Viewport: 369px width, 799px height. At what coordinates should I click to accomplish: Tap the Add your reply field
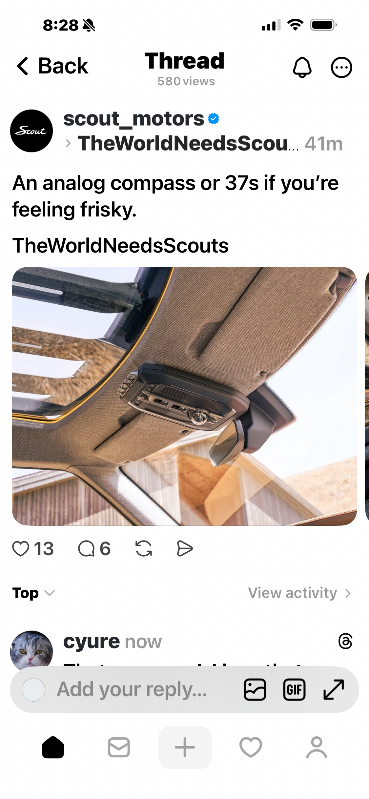(132, 689)
